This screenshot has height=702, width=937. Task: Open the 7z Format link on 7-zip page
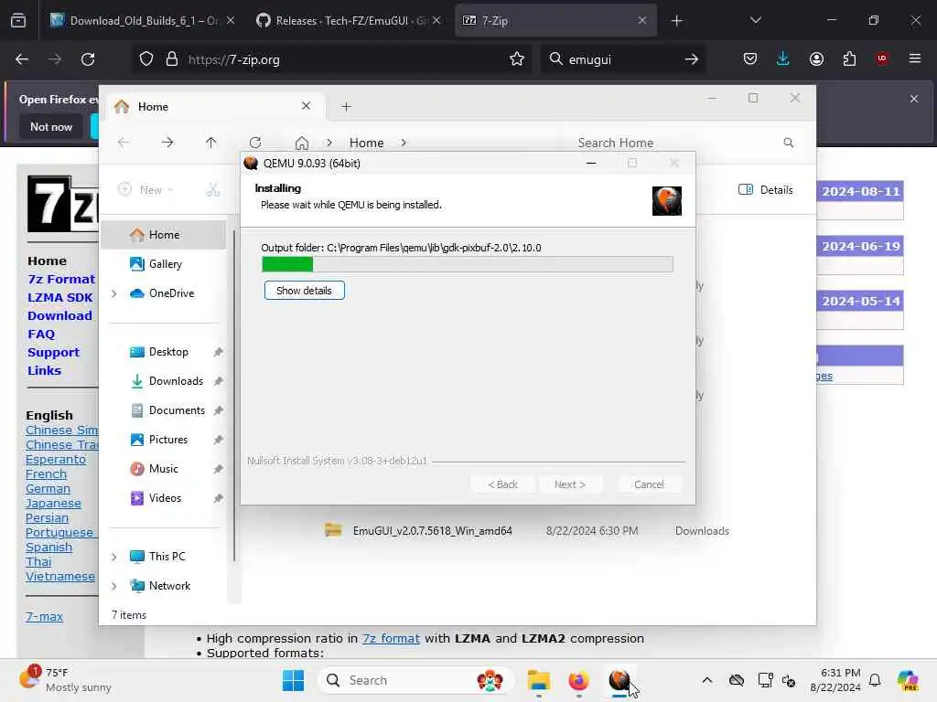[x=61, y=279]
